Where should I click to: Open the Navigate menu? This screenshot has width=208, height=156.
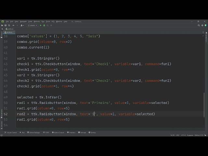point(23,21)
